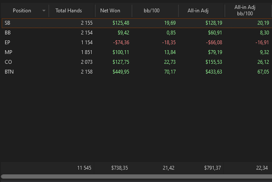The height and width of the screenshot is (182, 272).
Task: Click EP net won value -$74,36
Action: pos(121,43)
